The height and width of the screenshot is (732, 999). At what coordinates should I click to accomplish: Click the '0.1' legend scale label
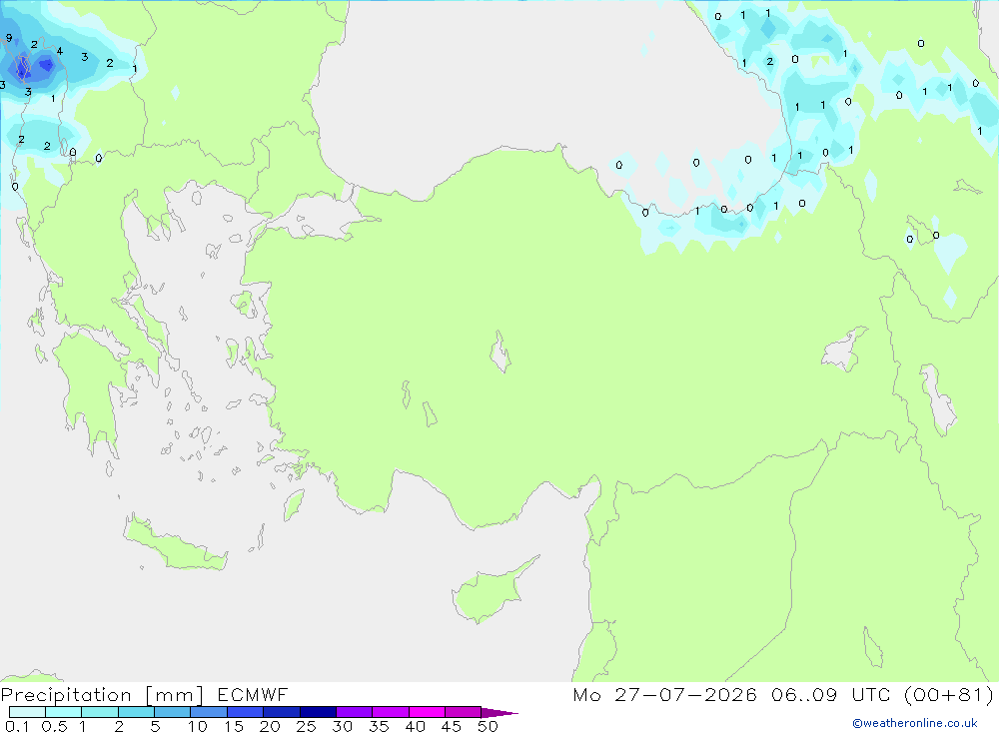(17, 726)
